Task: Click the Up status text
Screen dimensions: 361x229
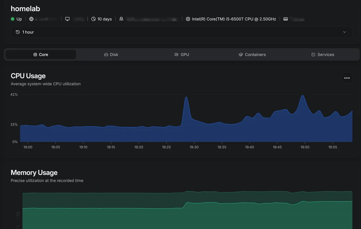Action: point(19,19)
